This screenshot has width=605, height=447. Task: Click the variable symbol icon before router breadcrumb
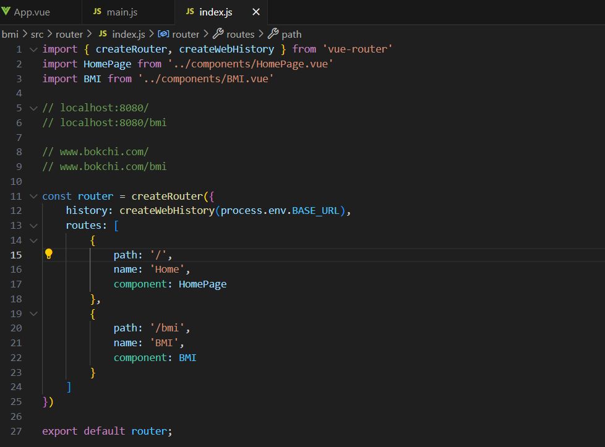point(163,34)
